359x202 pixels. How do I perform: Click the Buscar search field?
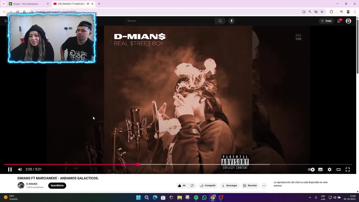(x=170, y=21)
